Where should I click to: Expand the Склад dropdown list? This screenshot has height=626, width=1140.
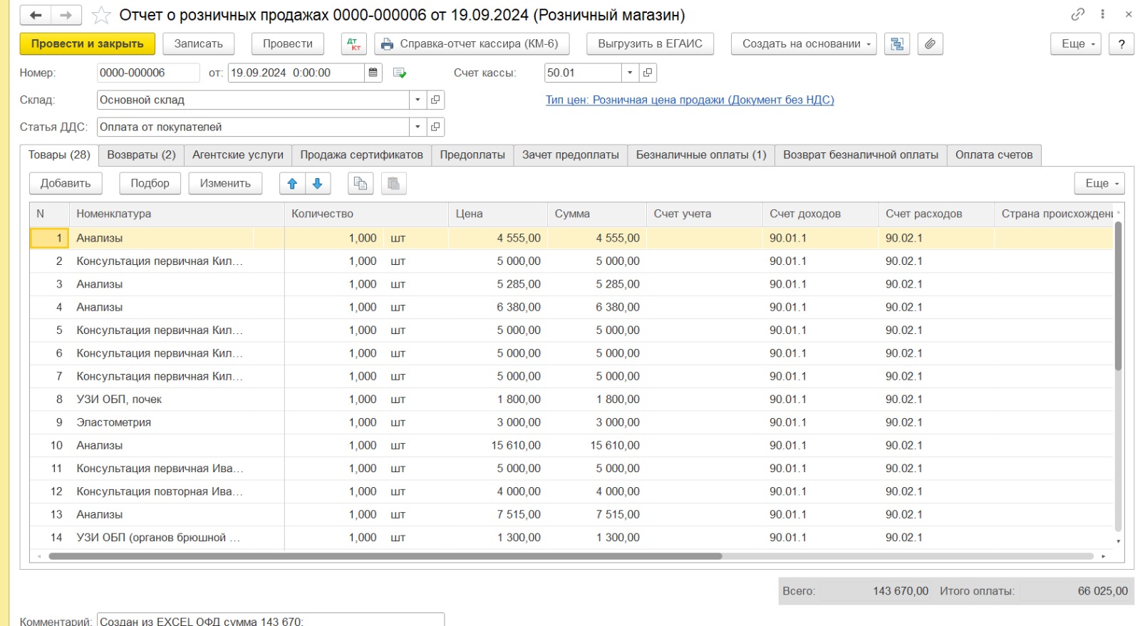418,100
